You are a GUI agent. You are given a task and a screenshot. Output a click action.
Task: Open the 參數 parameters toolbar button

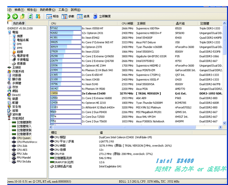68,16
